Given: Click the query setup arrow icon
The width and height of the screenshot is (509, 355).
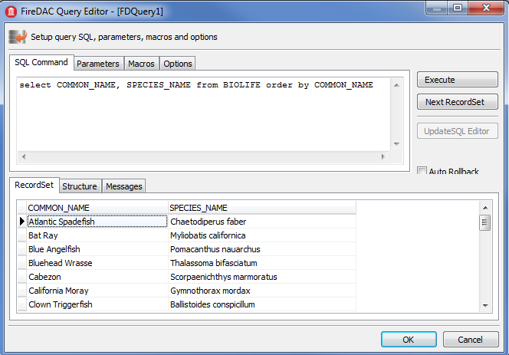Looking at the screenshot, I should [x=18, y=37].
